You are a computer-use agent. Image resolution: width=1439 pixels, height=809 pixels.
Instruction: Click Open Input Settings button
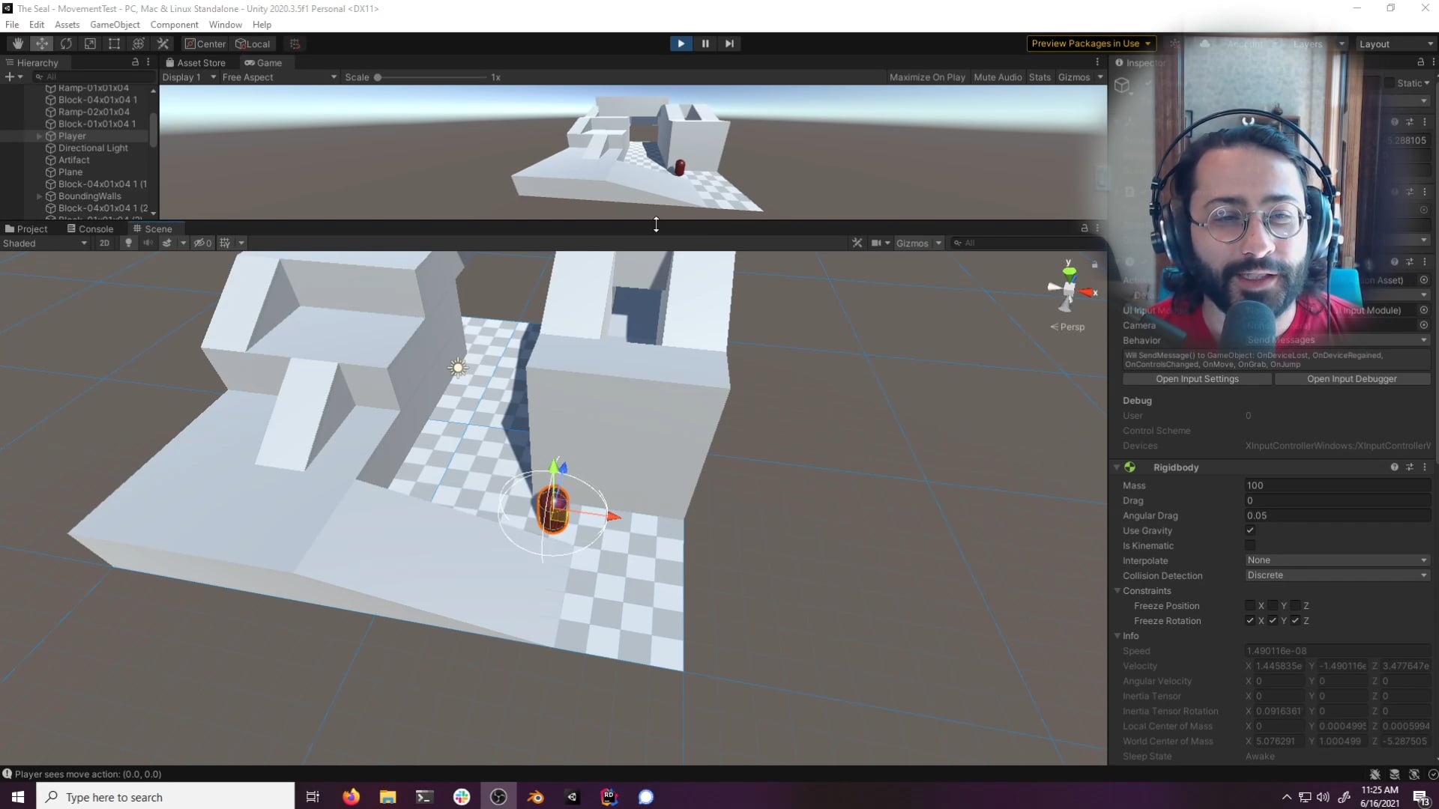click(x=1197, y=379)
